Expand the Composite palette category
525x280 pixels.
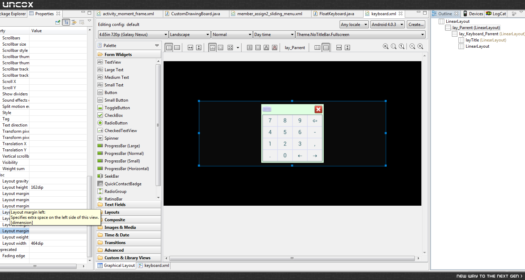(x=129, y=220)
